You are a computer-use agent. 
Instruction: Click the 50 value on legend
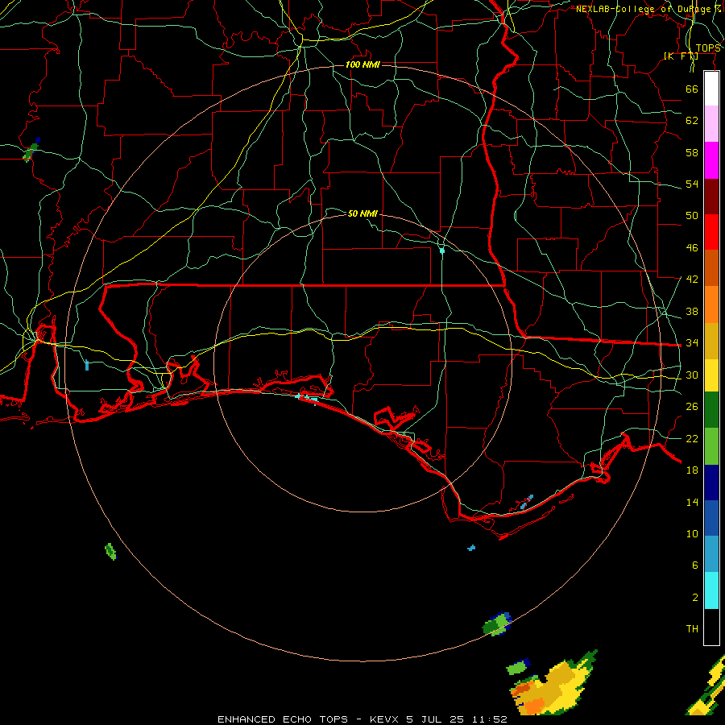pos(692,216)
